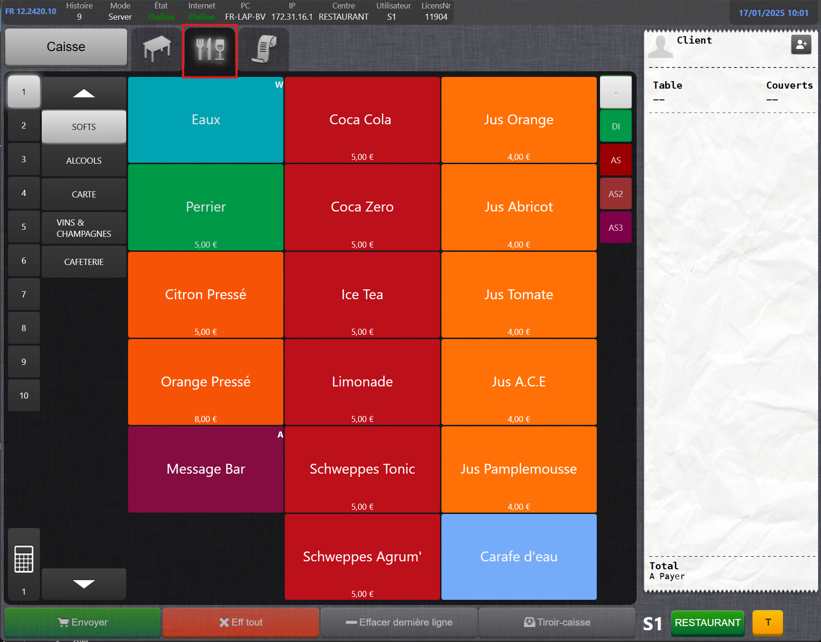Open the table floor plan icon

click(157, 49)
